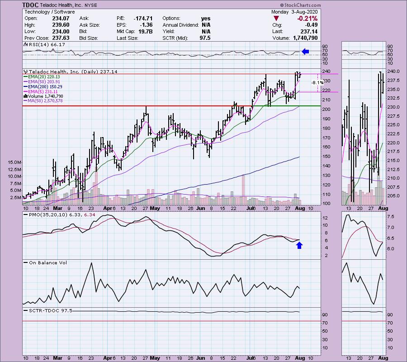Click the 'Technology / Software' sector label
407x362 pixels.
(x=50, y=12)
